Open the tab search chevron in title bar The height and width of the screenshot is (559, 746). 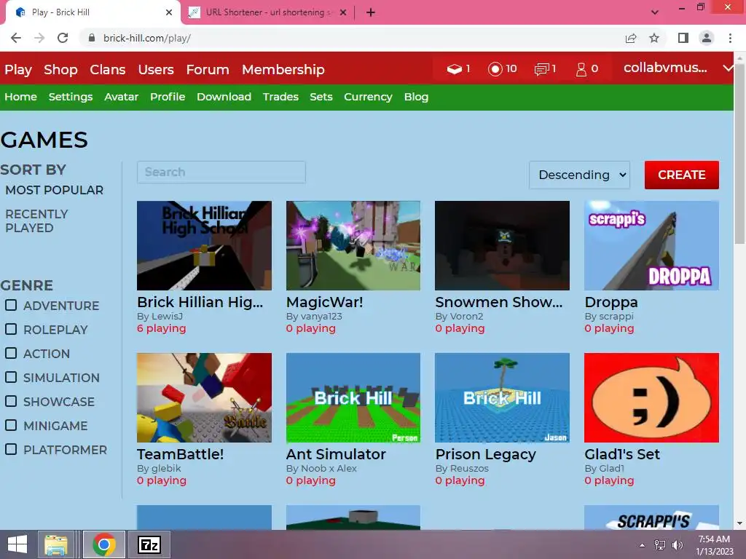[655, 12]
